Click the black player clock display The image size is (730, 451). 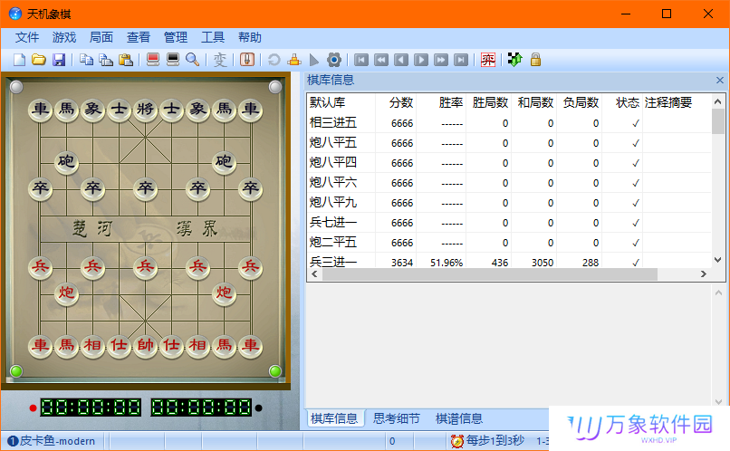[201, 408]
